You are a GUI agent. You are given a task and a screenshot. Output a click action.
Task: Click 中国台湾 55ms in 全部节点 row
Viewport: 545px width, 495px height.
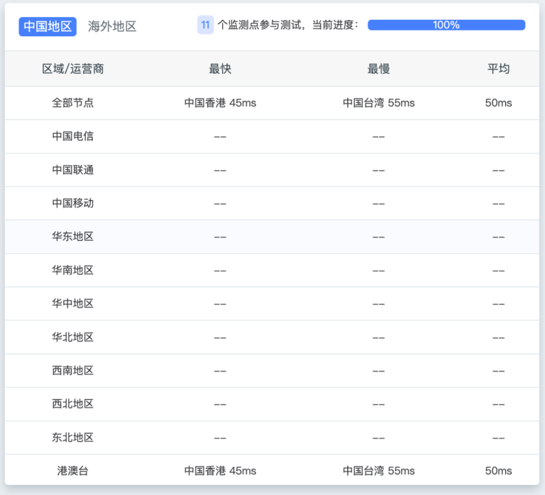(378, 103)
